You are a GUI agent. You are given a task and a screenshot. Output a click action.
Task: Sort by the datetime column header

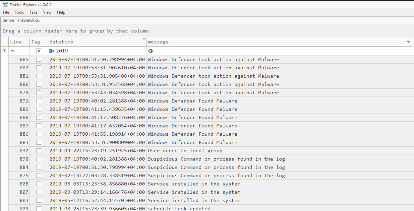pyautogui.click(x=97, y=42)
